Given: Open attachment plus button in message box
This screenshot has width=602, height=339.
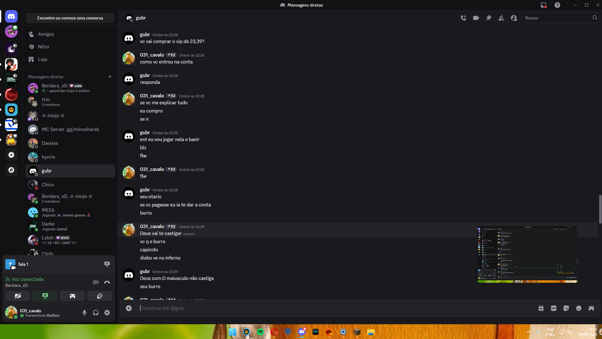Looking at the screenshot, I should pos(129,308).
